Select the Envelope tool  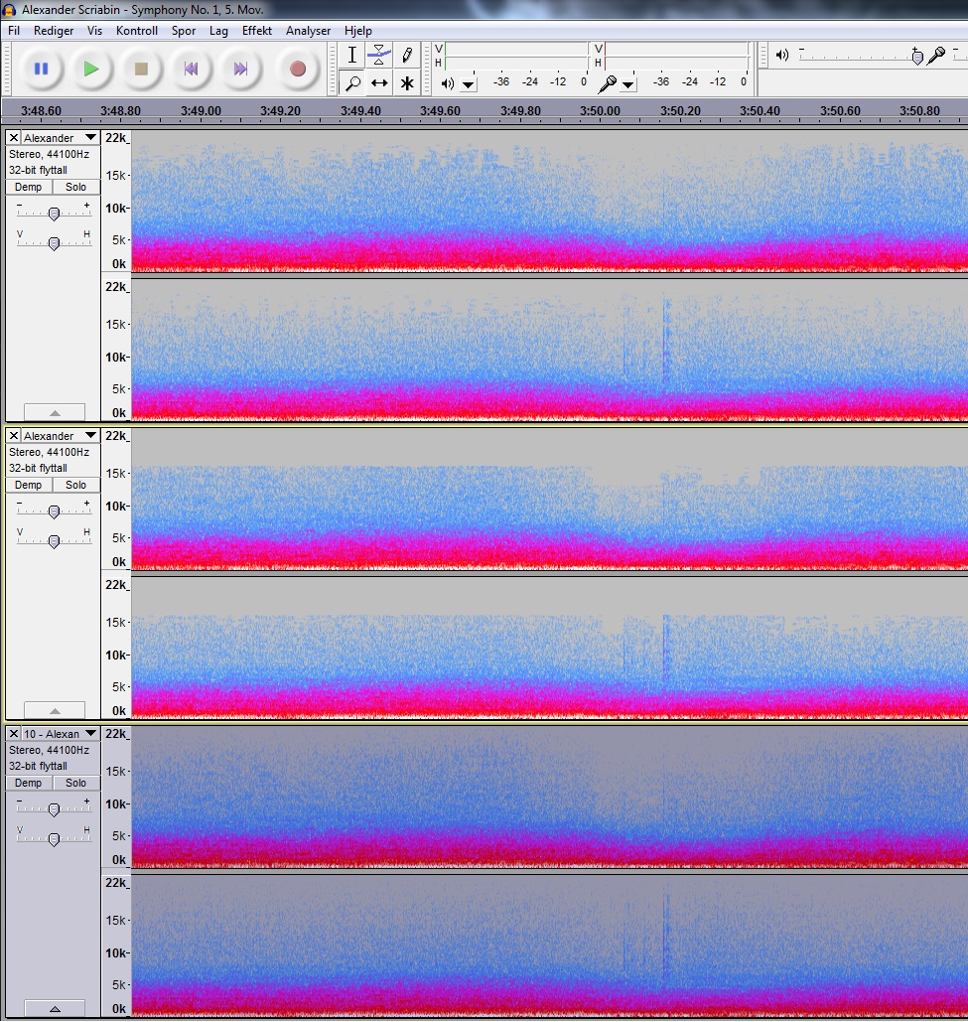point(378,55)
